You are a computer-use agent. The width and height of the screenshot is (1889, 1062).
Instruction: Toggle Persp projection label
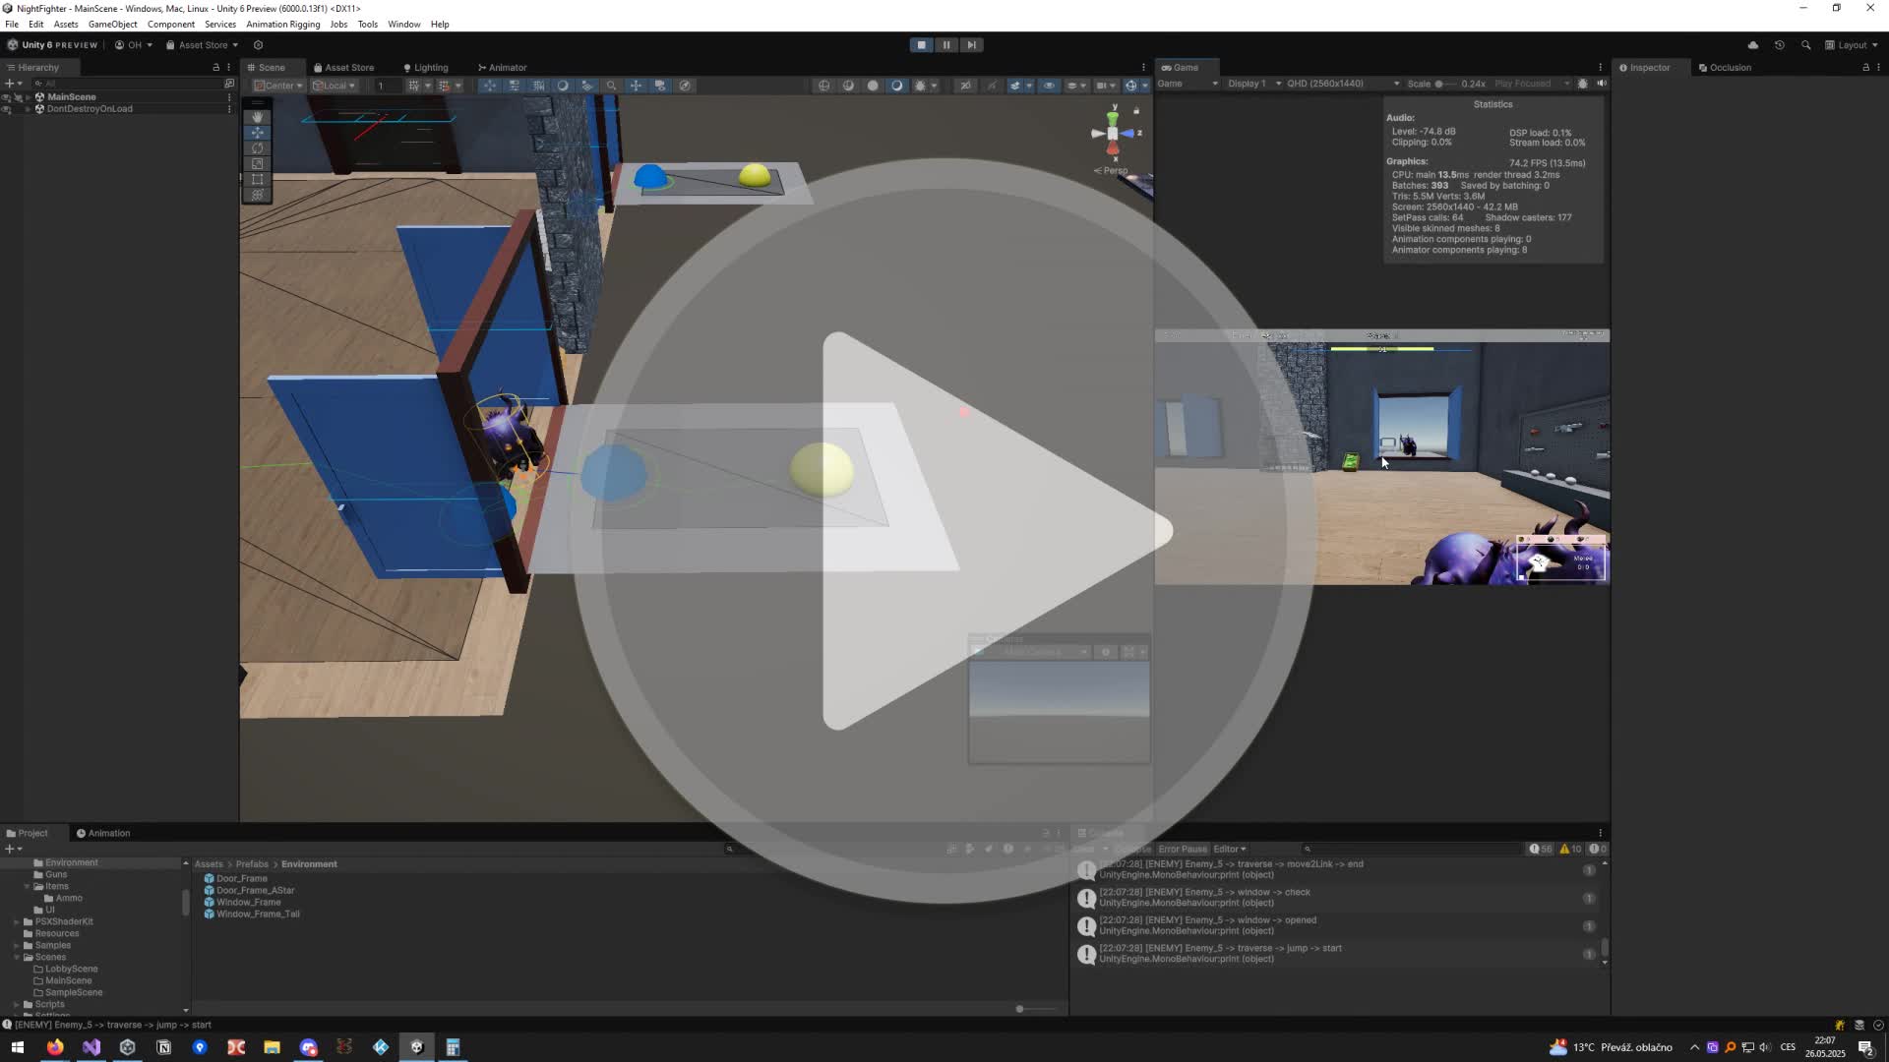point(1111,170)
